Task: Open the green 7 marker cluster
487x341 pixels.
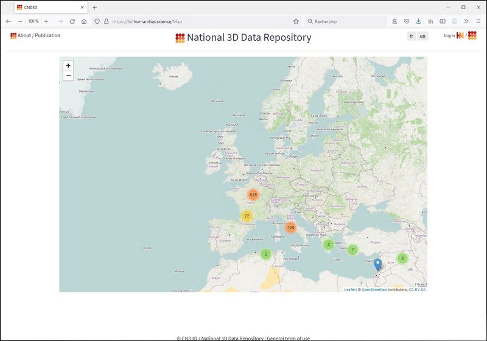Action: (352, 250)
